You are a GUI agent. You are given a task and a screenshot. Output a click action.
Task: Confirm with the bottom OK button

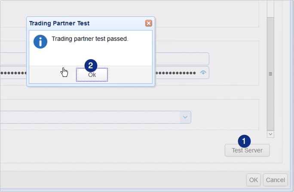(x=254, y=180)
